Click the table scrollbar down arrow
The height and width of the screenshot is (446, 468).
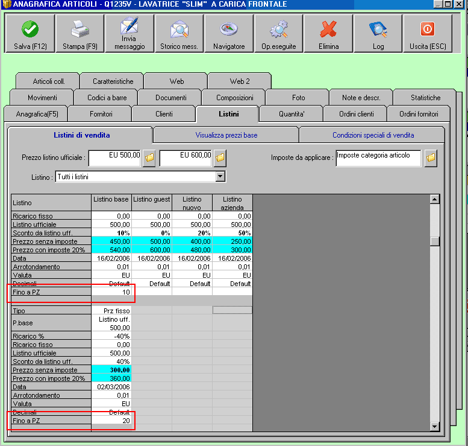tap(435, 426)
